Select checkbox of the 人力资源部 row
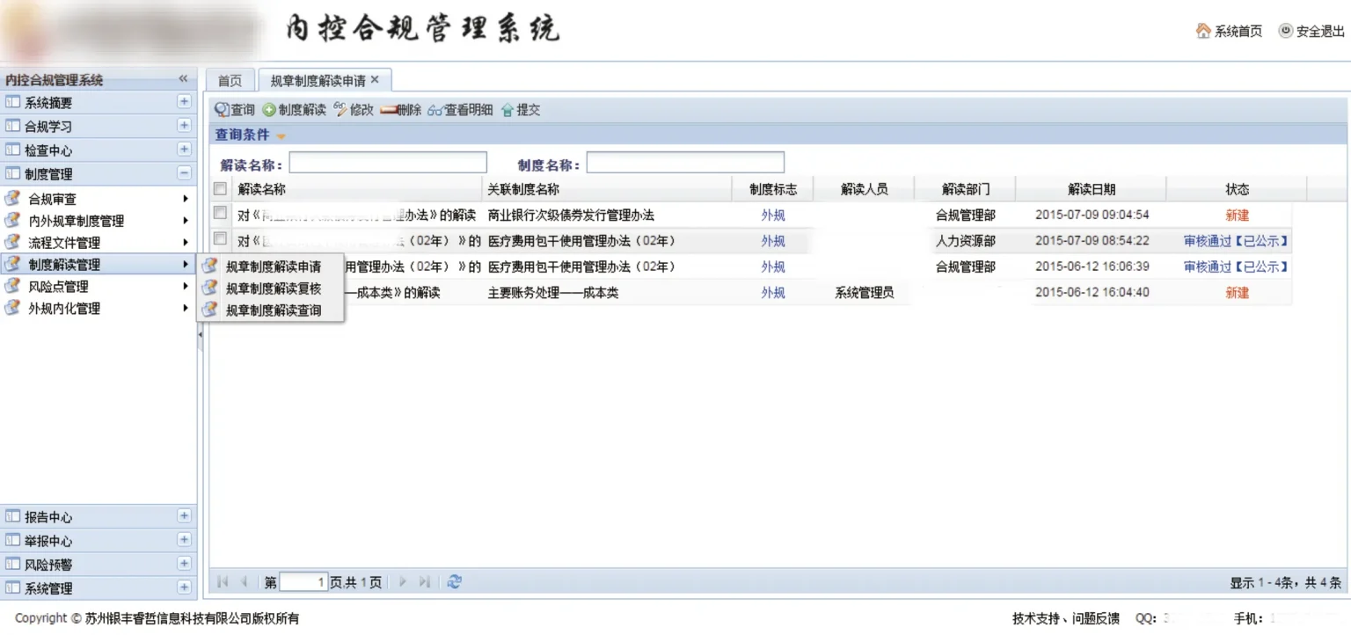This screenshot has height=635, width=1351. [220, 238]
